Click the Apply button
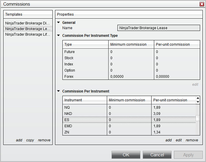 (x=188, y=155)
